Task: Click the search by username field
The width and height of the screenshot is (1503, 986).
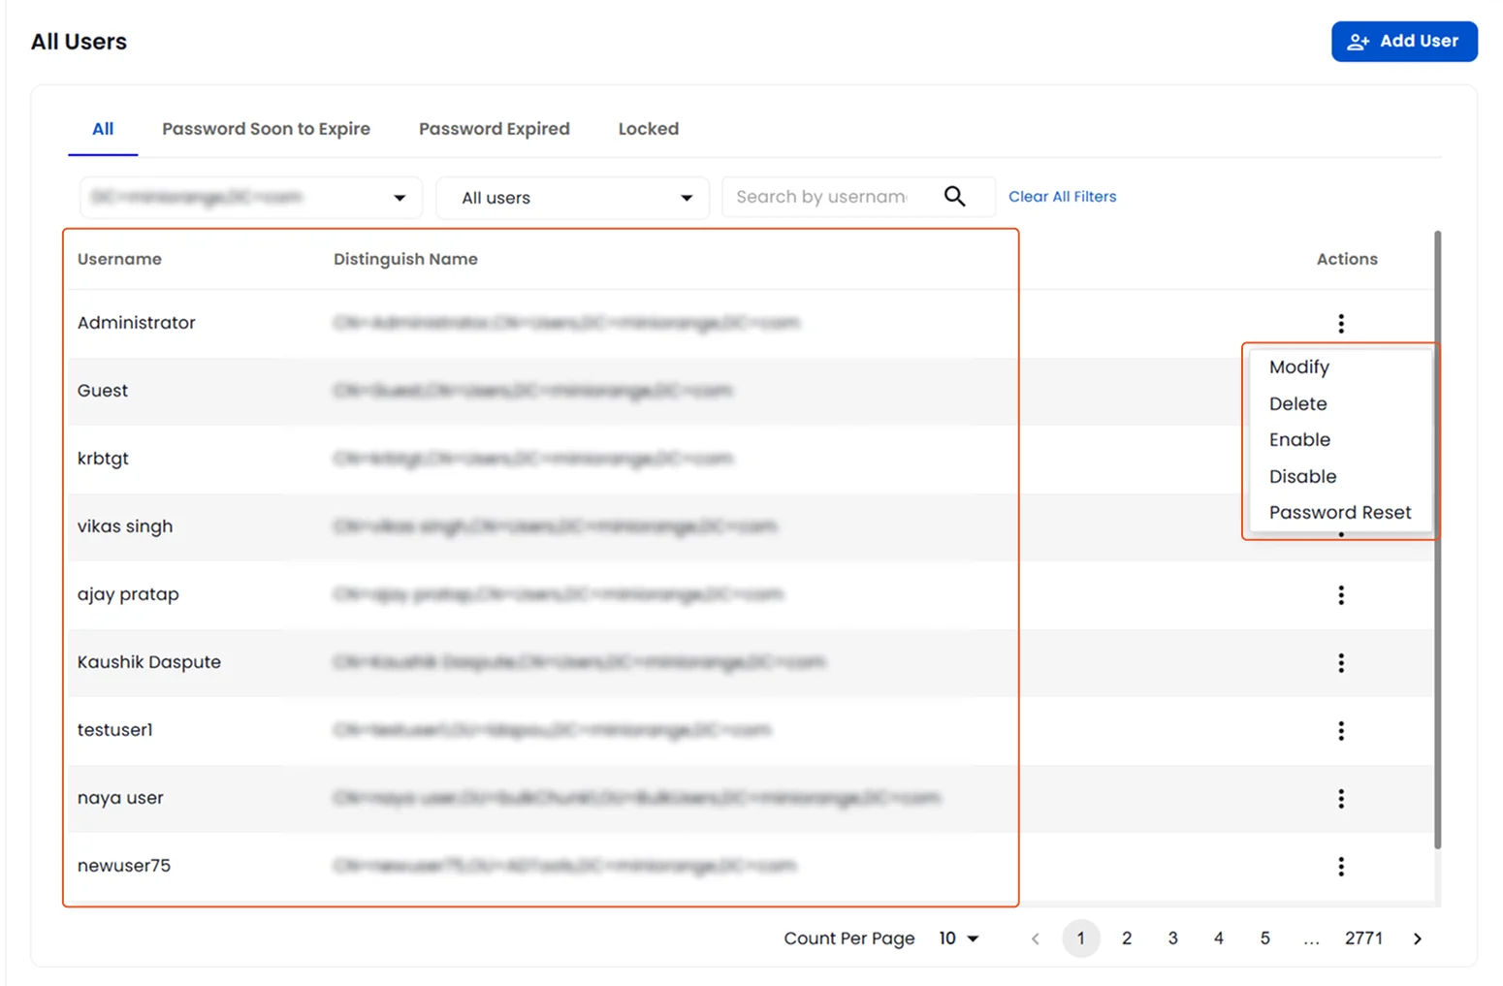Action: [x=829, y=196]
